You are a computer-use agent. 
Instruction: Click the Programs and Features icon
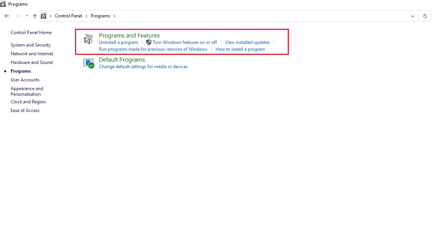(89, 39)
